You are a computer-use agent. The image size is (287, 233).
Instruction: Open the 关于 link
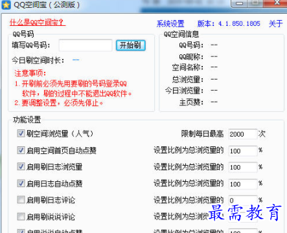point(275,23)
